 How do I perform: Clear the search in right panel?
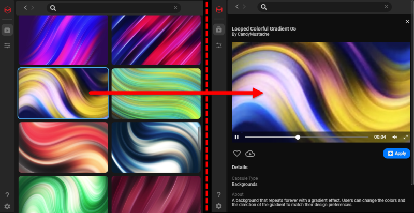click(386, 7)
